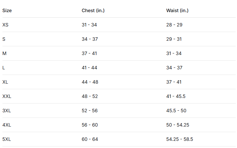Click waist value 28 - 29
Viewport: 237px width, 148px height.
[x=174, y=25]
